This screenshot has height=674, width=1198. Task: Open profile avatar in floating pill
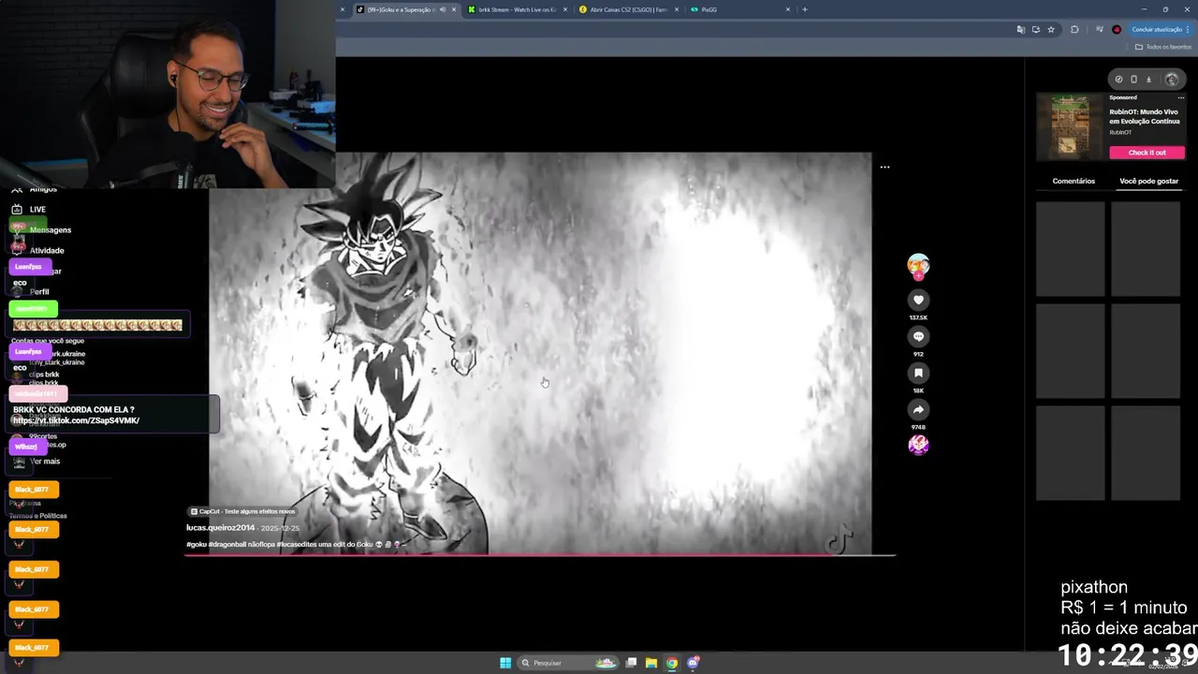tap(1171, 80)
